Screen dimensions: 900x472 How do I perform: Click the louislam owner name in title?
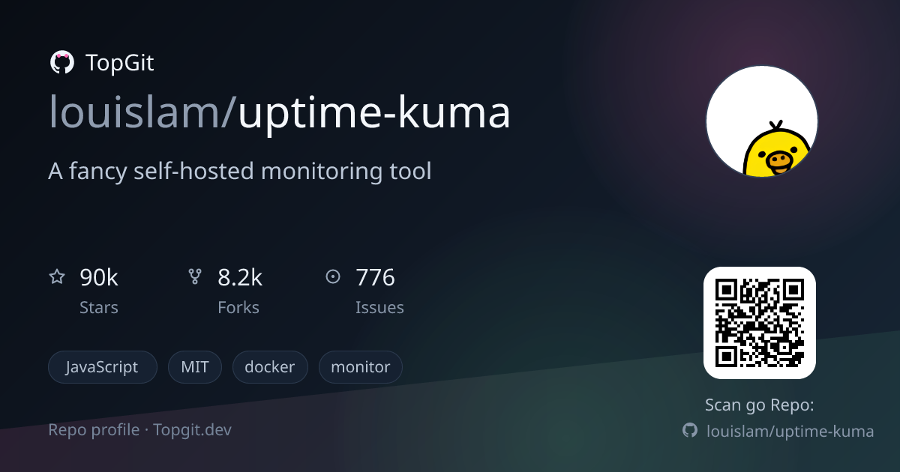click(136, 112)
